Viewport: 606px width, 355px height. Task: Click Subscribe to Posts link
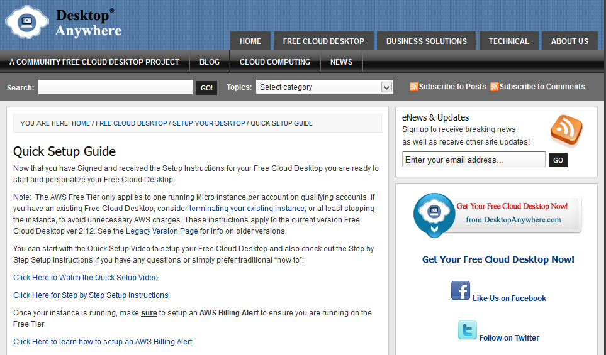coord(452,87)
